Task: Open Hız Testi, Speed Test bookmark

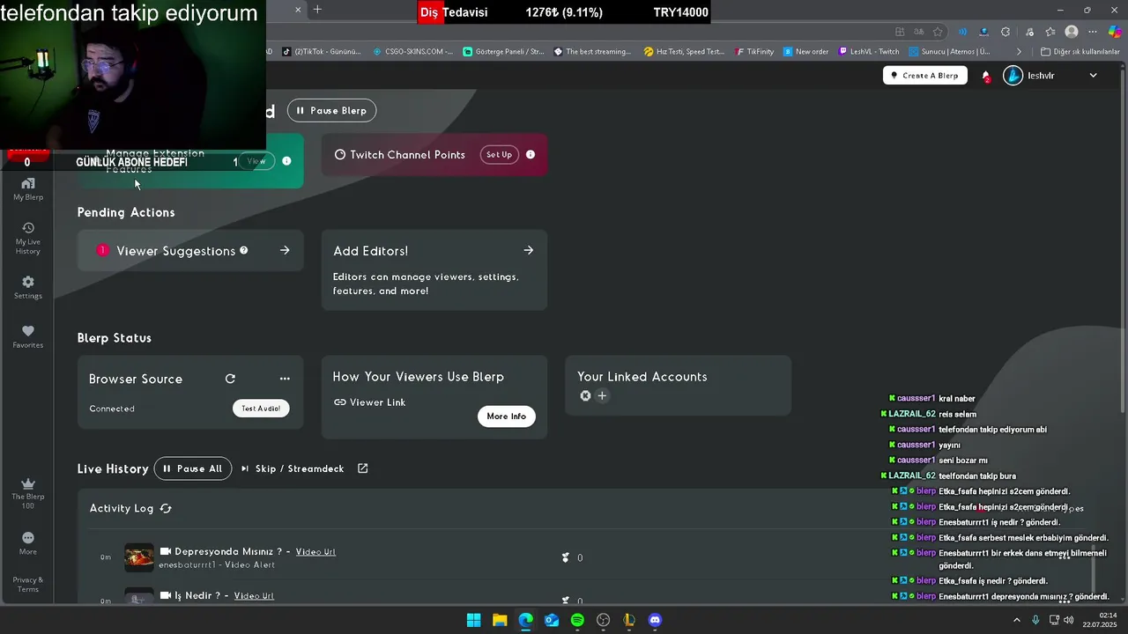Action: [x=685, y=52]
